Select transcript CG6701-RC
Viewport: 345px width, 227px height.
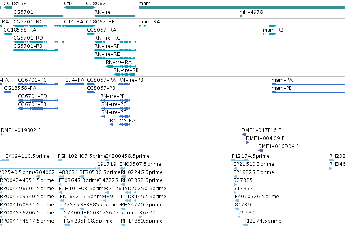pyautogui.click(x=39, y=26)
